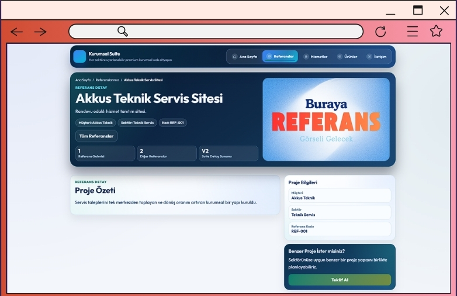Click the Kurumsal Suite logo square
The width and height of the screenshot is (457, 296).
79,57
